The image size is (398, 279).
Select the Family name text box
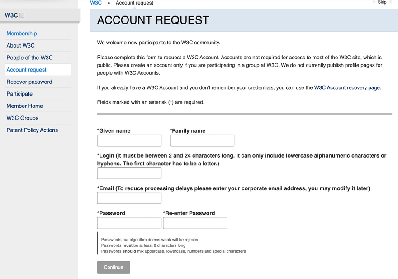tap(202, 140)
